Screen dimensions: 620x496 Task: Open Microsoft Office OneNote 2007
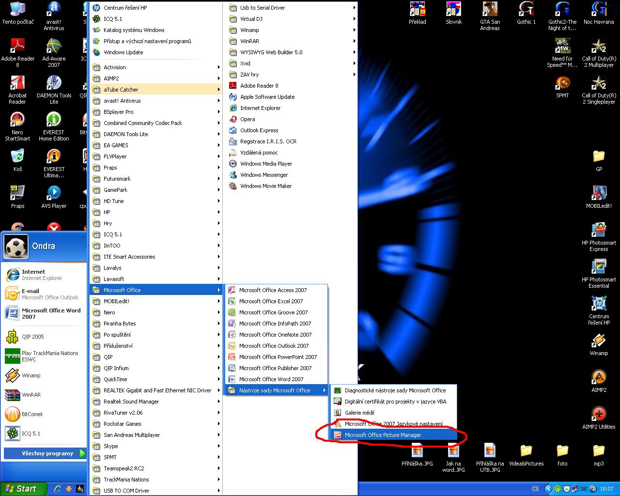276,335
